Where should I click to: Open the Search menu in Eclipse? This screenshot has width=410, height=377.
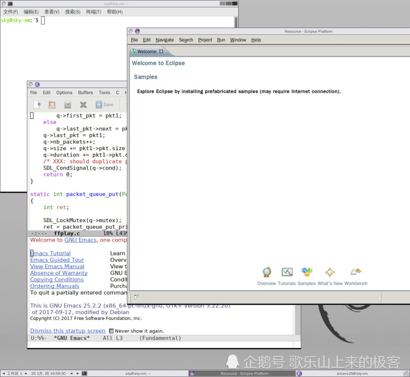[x=186, y=40]
